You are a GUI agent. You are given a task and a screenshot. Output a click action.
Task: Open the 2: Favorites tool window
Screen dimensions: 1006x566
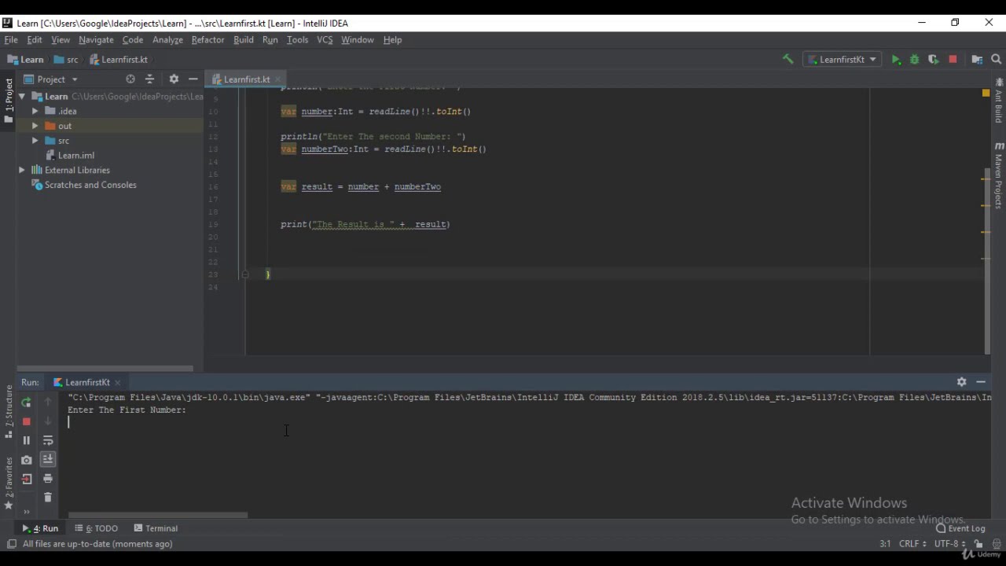(9, 483)
